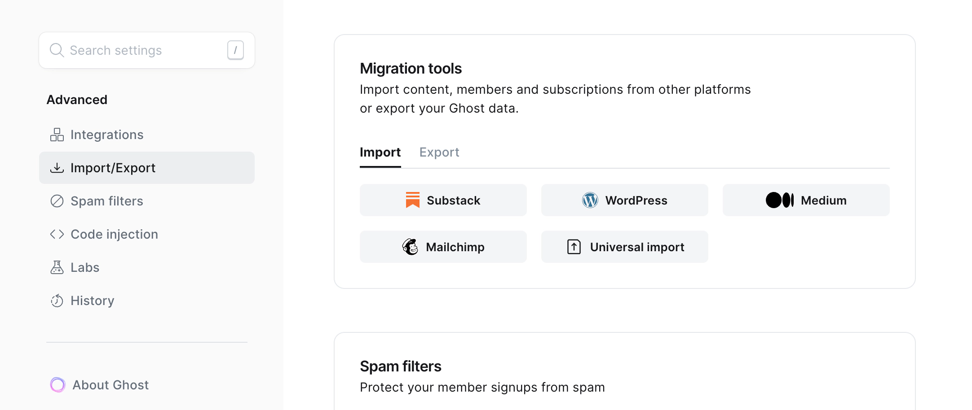Switch to the Export tab
972x410 pixels.
click(439, 152)
